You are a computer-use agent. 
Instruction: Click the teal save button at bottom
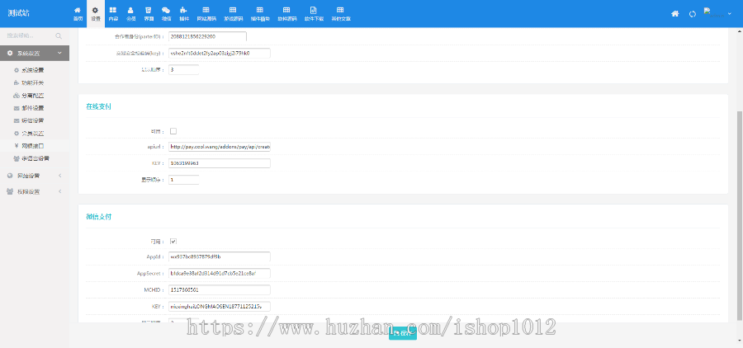(402, 332)
